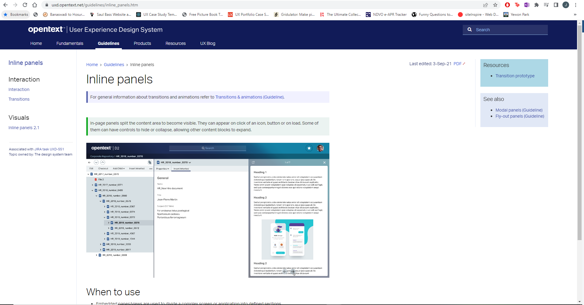The image size is (584, 305).
Task: Share this page via share icon
Action: (486, 5)
